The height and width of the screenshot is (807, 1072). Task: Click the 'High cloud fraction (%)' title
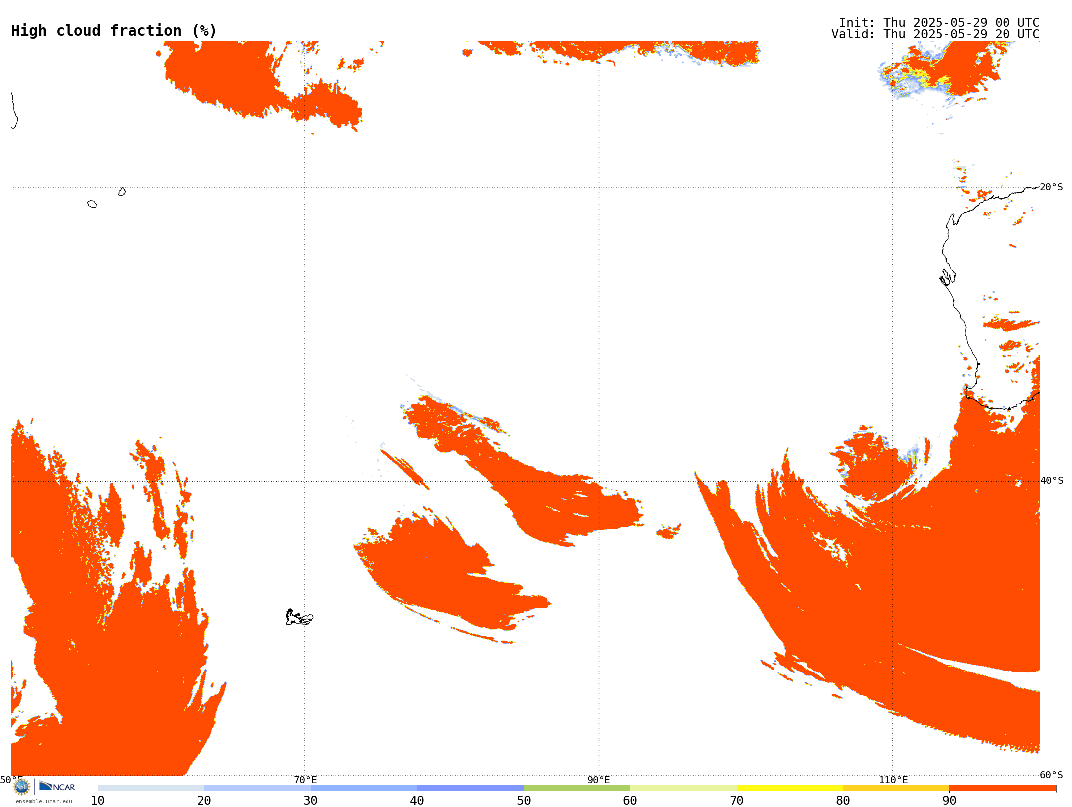(114, 31)
